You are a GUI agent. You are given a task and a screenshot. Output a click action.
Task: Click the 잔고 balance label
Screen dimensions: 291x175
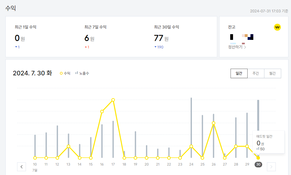[231, 27]
